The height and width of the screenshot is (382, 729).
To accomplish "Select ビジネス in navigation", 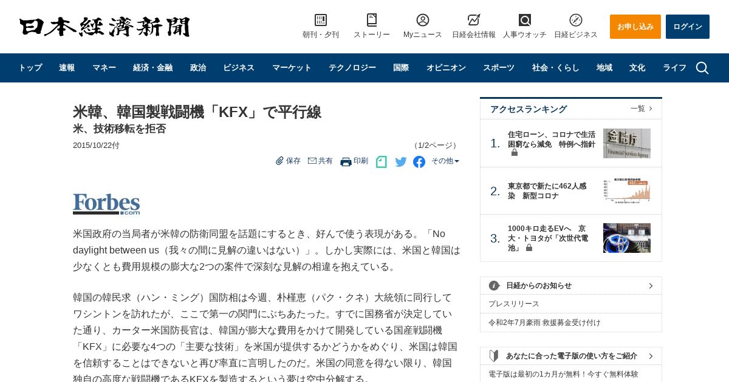I will point(239,68).
